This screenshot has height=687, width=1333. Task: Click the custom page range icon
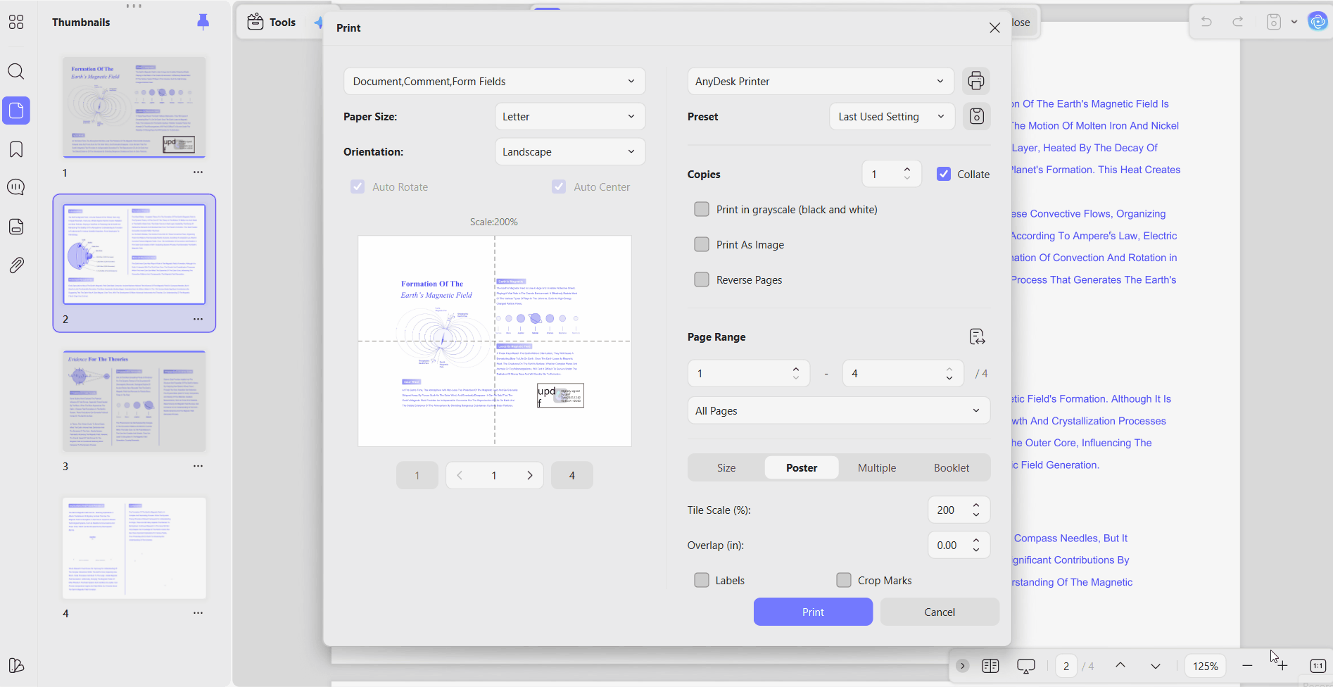[x=977, y=337]
